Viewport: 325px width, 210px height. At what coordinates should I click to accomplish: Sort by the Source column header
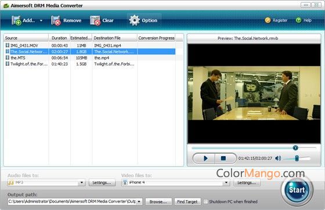(26, 38)
